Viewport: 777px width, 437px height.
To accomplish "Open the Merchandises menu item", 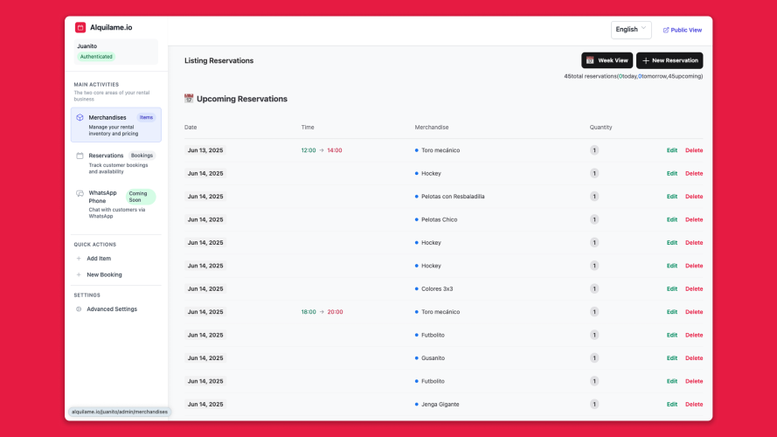I will (x=116, y=125).
